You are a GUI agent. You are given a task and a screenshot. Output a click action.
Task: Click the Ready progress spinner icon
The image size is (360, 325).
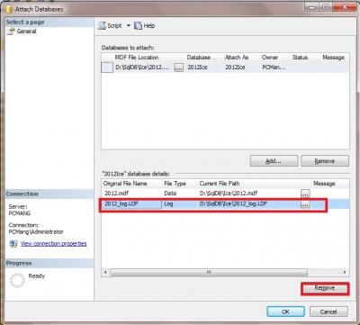(17, 280)
